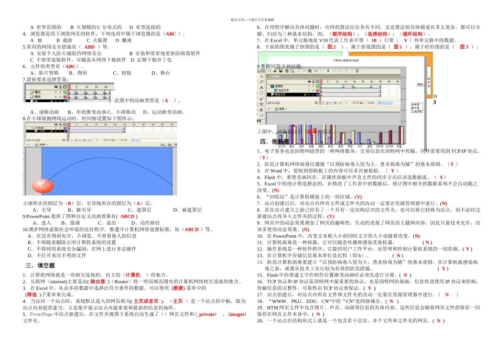Select Eraser tool in question 9 tool panel
This screenshot has width=498, height=352.
pyautogui.click(x=262, y=116)
